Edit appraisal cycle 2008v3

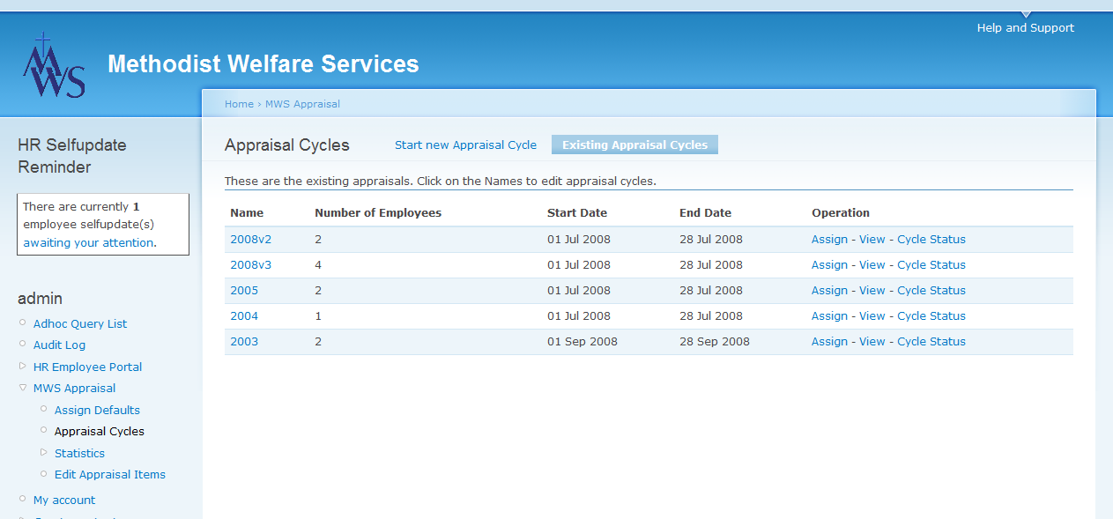[x=250, y=264]
